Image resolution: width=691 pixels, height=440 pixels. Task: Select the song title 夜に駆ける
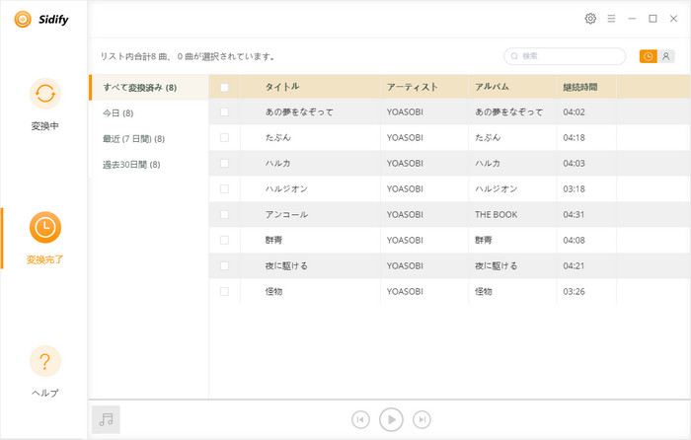[x=286, y=265]
